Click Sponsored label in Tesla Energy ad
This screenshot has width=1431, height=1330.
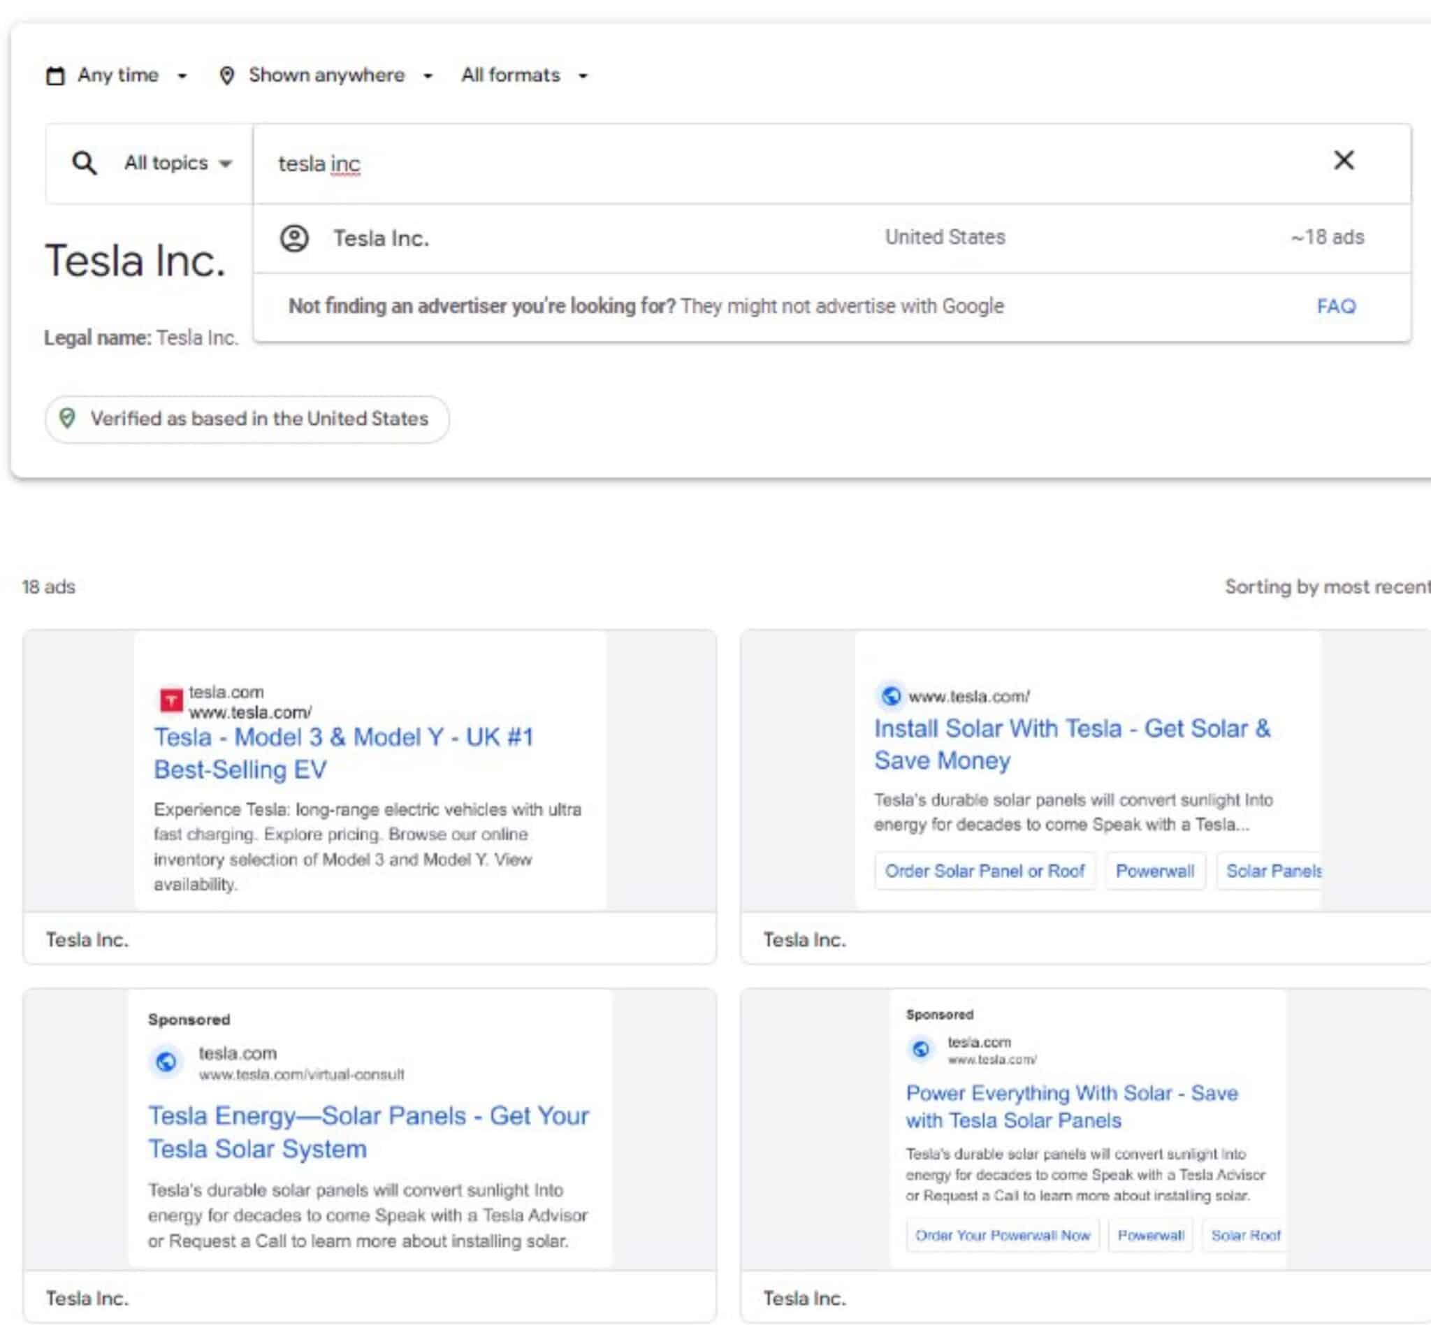pyautogui.click(x=189, y=1019)
